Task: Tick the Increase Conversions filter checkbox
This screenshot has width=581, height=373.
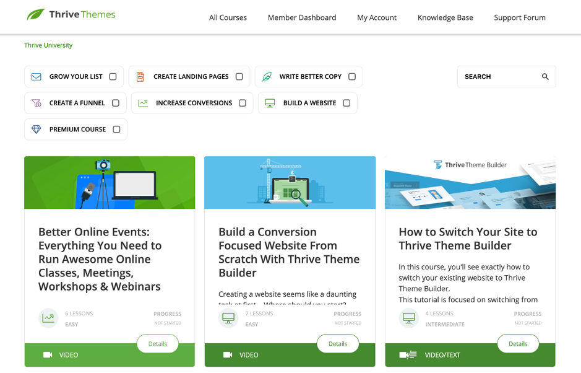Action: tap(243, 103)
